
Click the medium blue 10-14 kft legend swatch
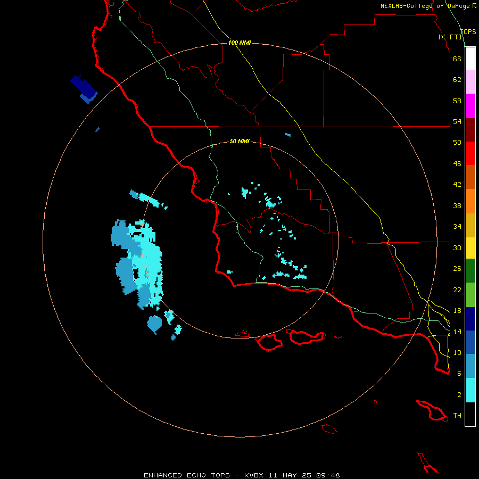pyautogui.click(x=470, y=342)
